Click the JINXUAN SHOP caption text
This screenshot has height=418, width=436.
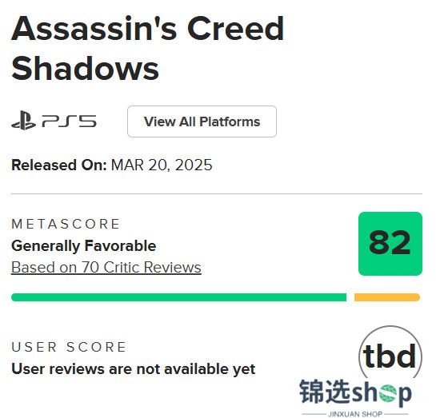coord(355,414)
